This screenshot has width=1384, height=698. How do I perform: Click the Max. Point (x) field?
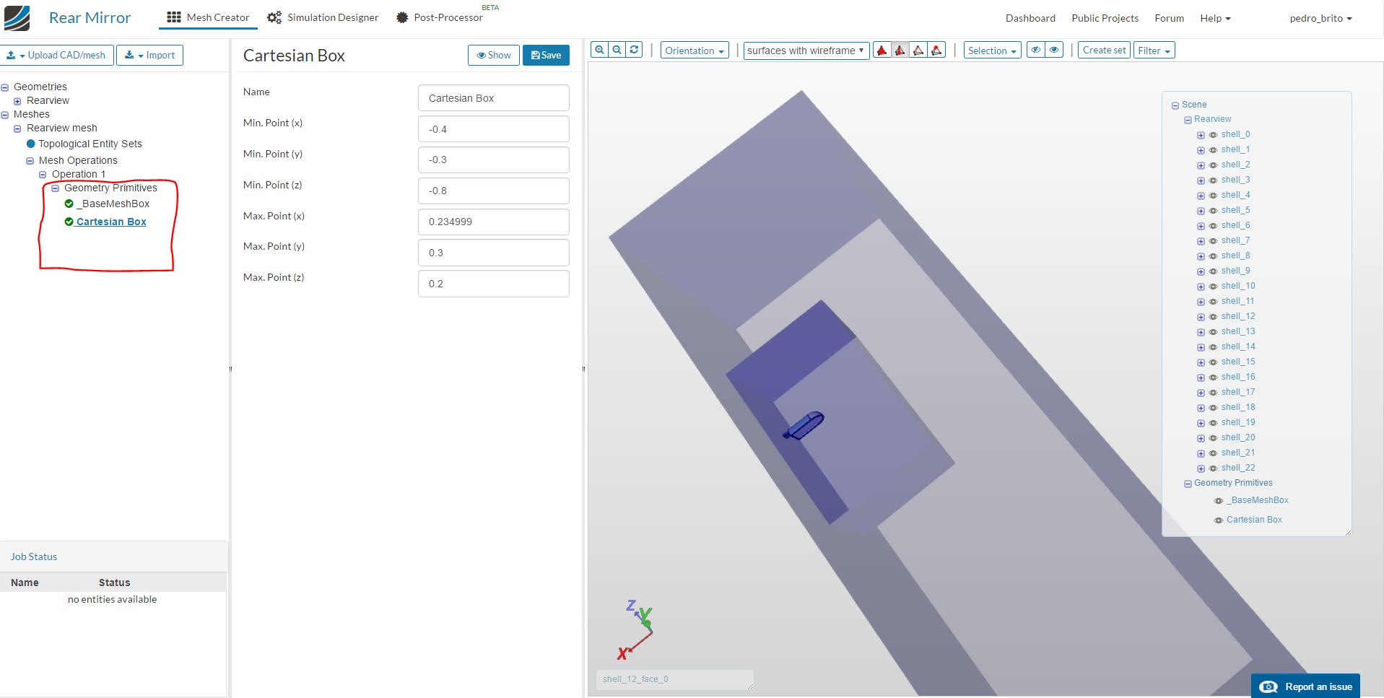point(494,222)
